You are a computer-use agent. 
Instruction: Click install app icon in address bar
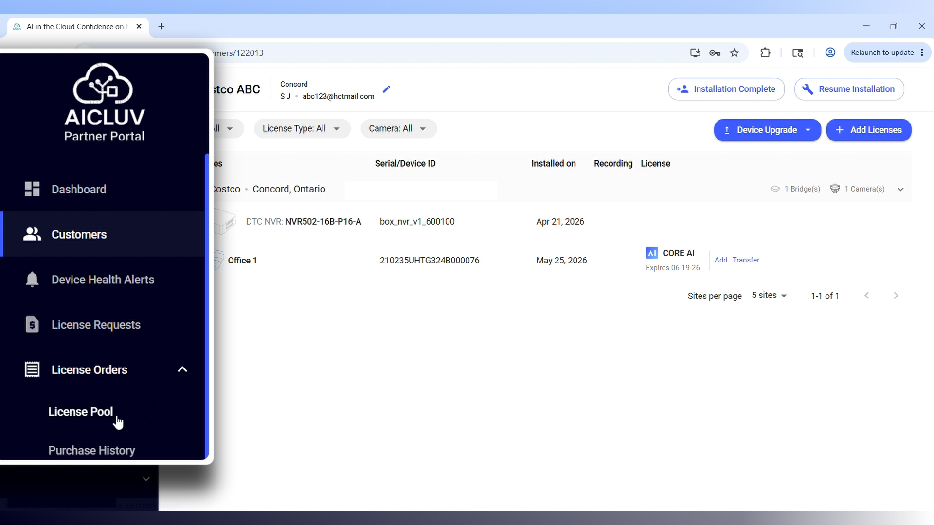[x=695, y=53]
